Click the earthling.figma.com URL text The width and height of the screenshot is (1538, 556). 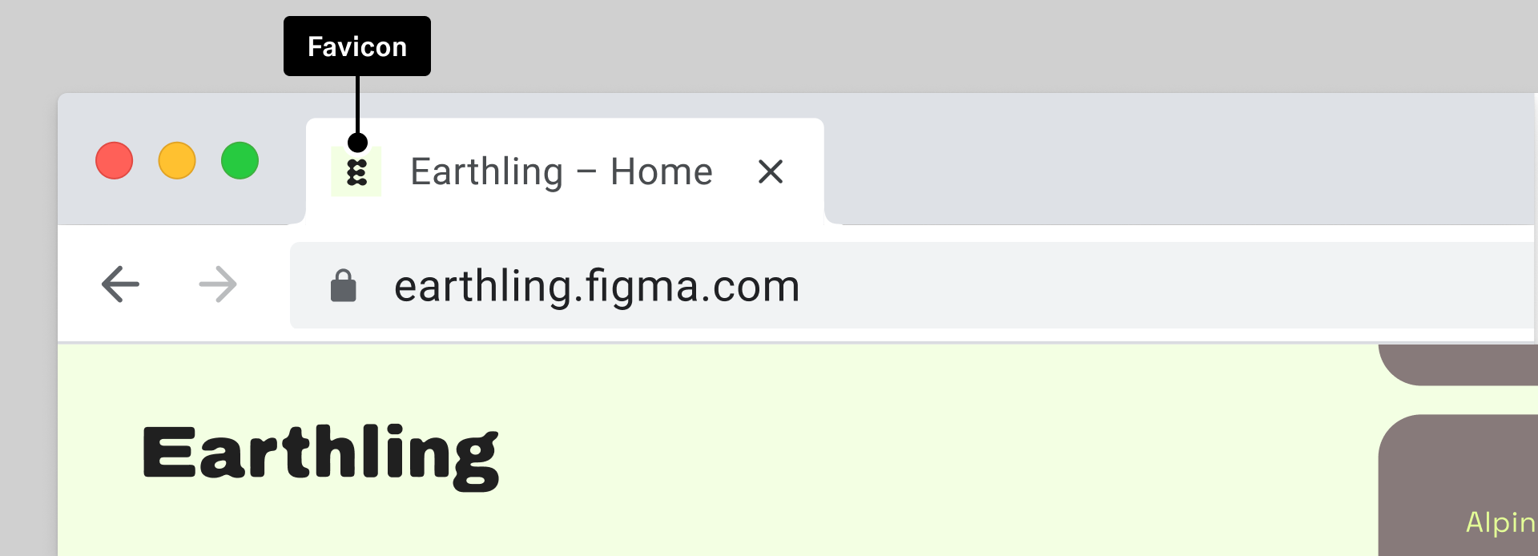[597, 286]
